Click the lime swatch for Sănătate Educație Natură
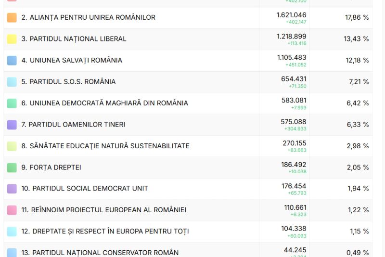 pyautogui.click(x=12, y=146)
